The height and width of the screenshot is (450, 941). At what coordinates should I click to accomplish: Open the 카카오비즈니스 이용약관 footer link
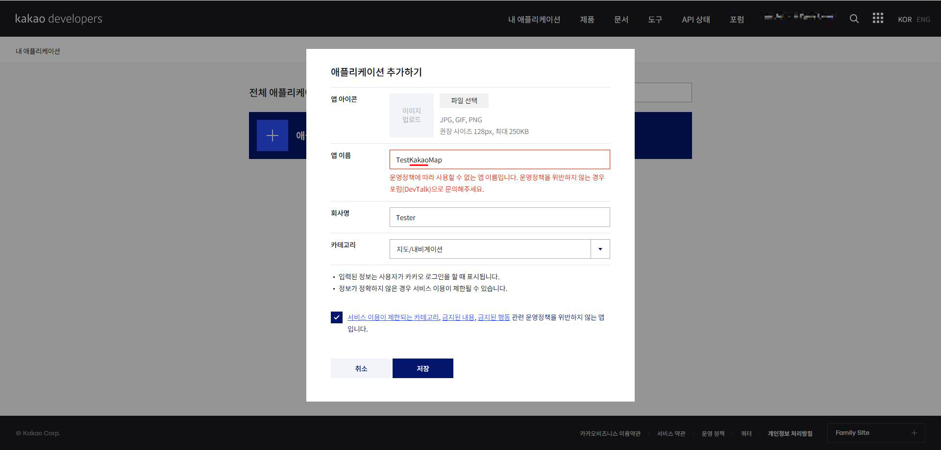tap(610, 433)
